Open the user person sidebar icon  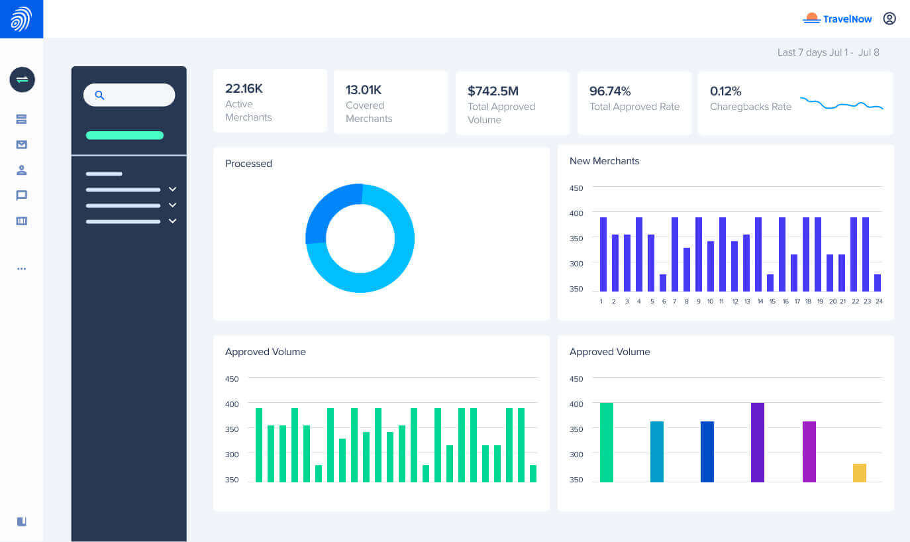pos(22,170)
